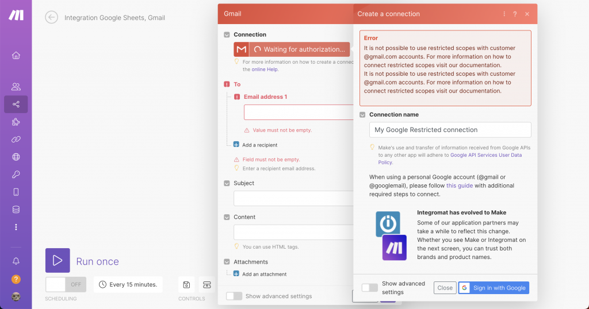Click the Google G logo on sign-in button
The height and width of the screenshot is (309, 589).
[464, 288]
